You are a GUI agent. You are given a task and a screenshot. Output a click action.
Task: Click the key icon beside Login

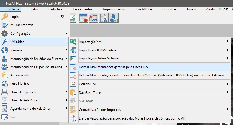pos(5,17)
